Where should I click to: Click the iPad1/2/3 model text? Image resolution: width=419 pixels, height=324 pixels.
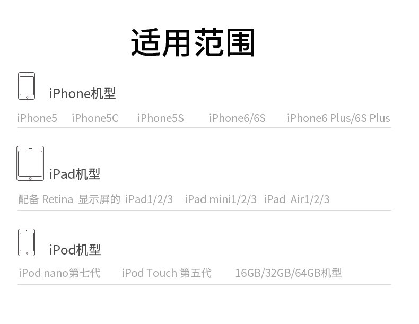click(149, 199)
